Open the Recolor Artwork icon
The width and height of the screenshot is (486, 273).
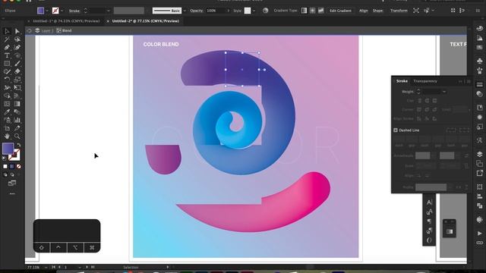(265, 11)
